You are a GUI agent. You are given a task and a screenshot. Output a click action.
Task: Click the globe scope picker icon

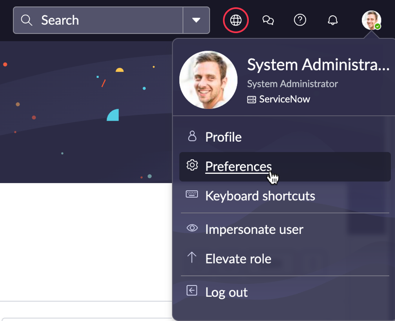click(x=236, y=20)
